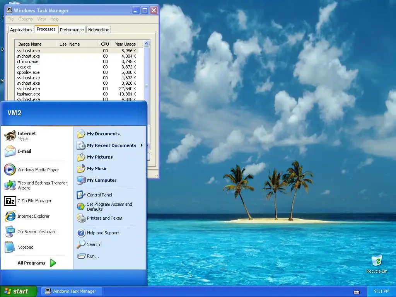Open Help and Support icon
Image resolution: width=396 pixels, height=297 pixels.
tap(81, 233)
